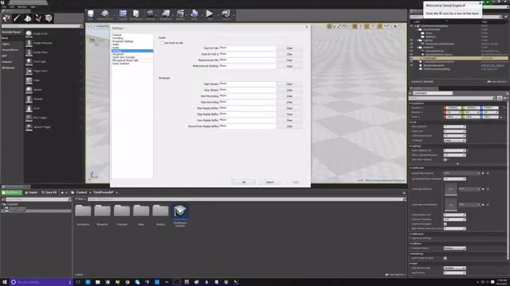Enable the Use Push-to-talk checkbox
510x286 pixels.
click(x=162, y=43)
